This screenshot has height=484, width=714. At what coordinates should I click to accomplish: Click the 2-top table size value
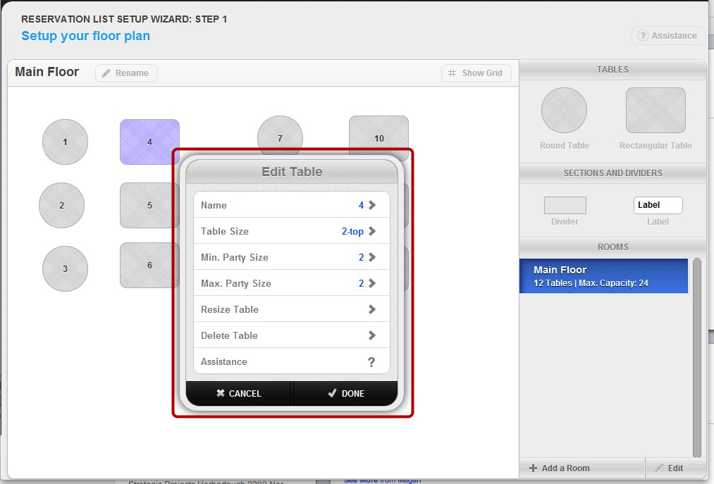pyautogui.click(x=352, y=231)
